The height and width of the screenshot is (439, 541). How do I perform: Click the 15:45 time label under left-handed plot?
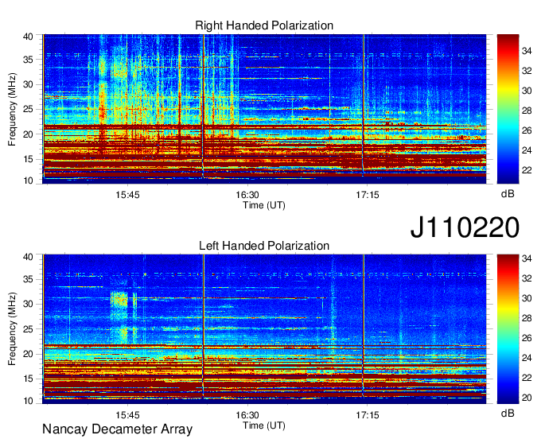point(127,415)
